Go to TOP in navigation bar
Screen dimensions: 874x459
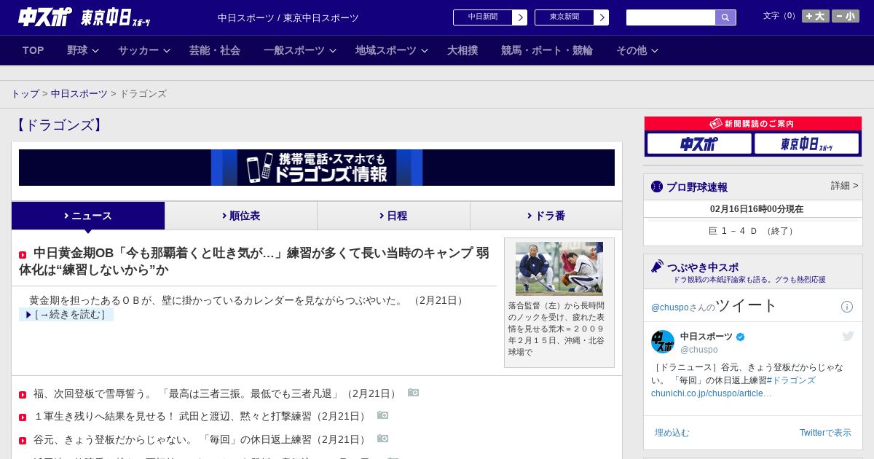(x=34, y=50)
